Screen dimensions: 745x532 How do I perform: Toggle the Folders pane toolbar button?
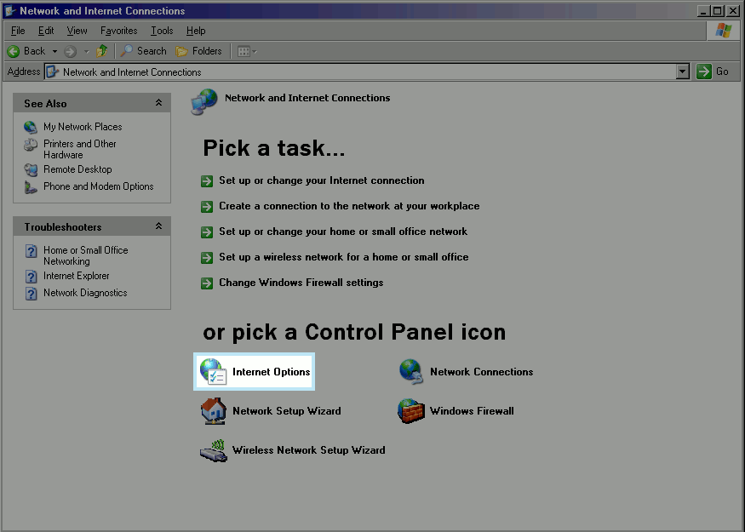tap(198, 51)
